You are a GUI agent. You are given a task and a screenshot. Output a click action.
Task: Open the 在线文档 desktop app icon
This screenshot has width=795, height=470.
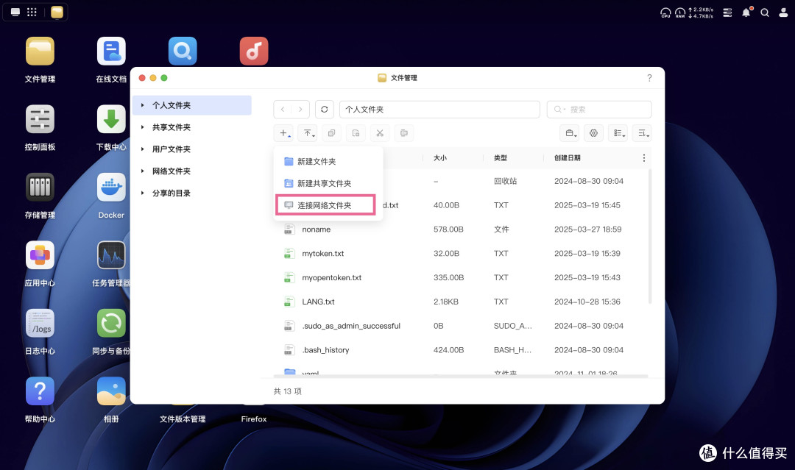[x=111, y=51]
